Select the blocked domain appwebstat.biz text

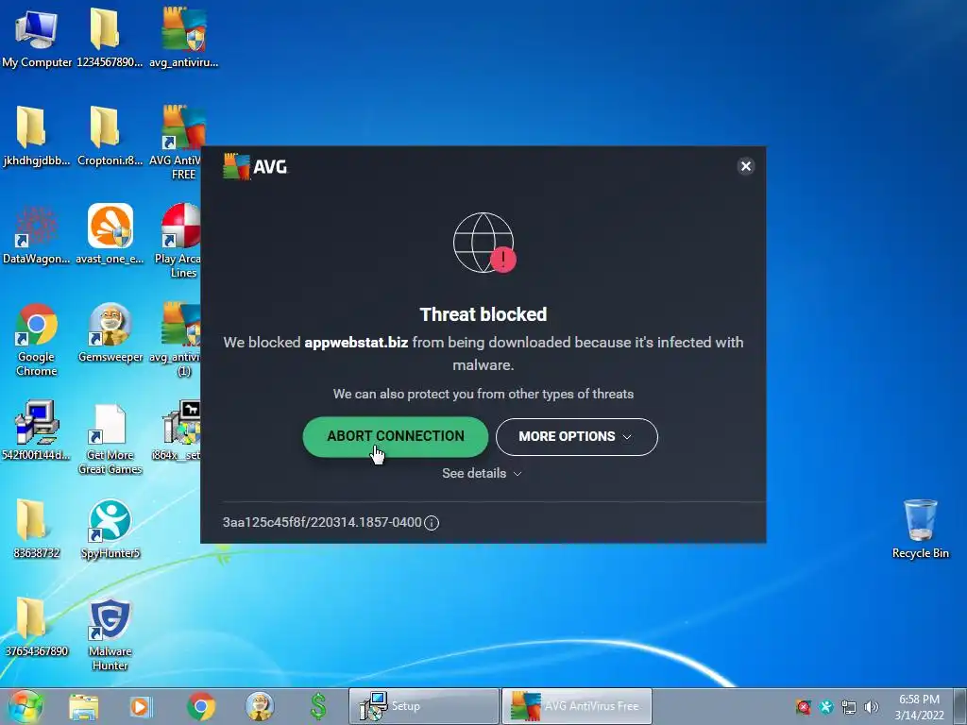point(356,342)
